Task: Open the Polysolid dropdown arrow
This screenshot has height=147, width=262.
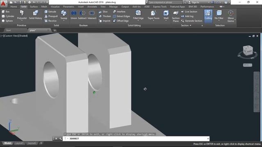Action: (x=22, y=20)
